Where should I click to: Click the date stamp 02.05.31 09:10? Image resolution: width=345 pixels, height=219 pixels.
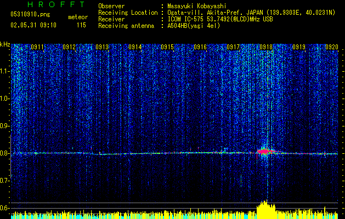point(33,25)
